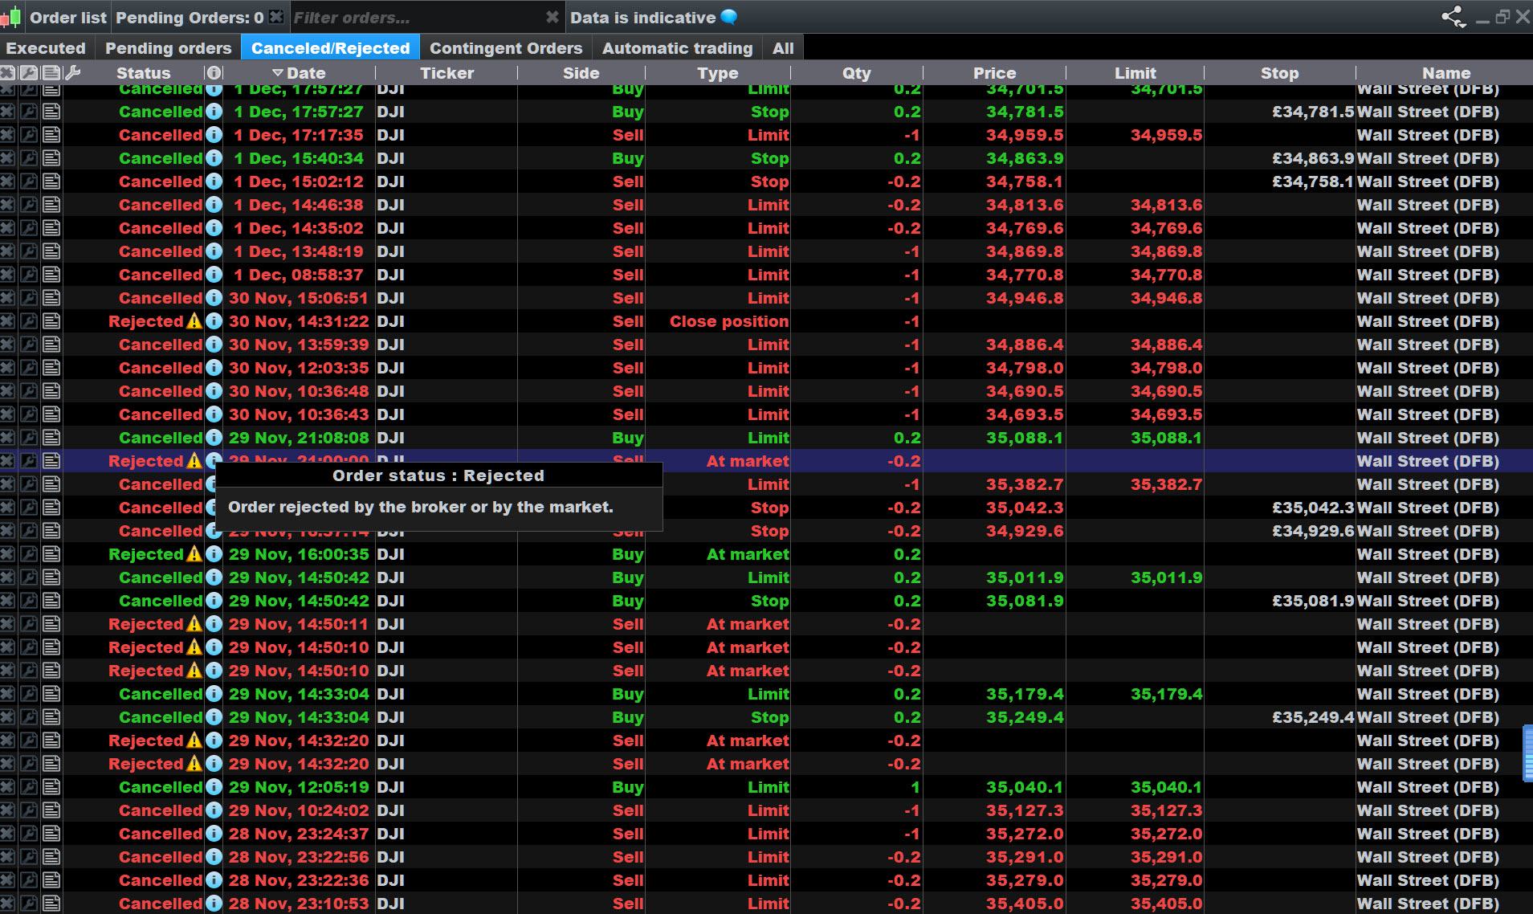Viewport: 1533px width, 914px height.
Task: Sort by the Side column header
Action: [x=581, y=73]
